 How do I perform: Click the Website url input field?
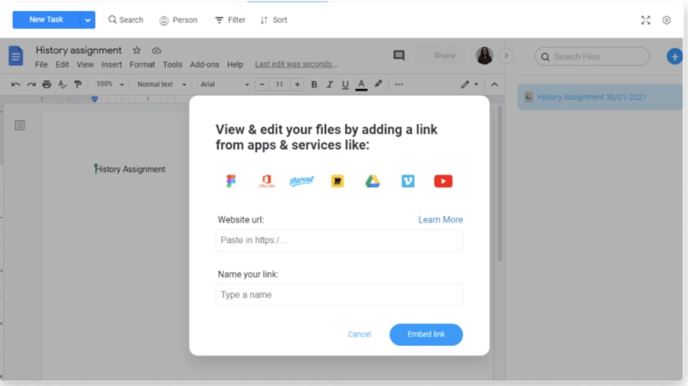tap(339, 240)
